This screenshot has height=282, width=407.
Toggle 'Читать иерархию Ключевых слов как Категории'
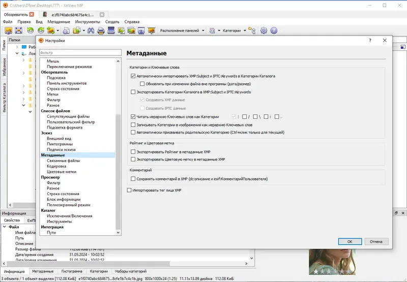pyautogui.click(x=133, y=117)
